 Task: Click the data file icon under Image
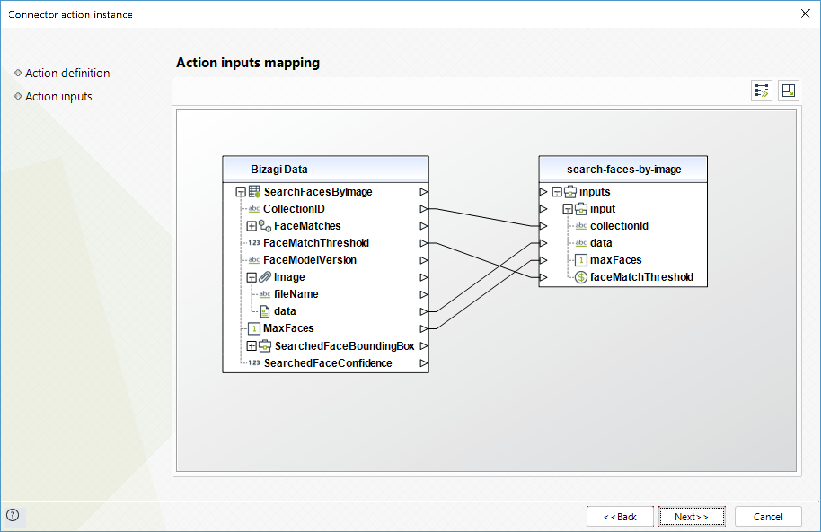(265, 311)
